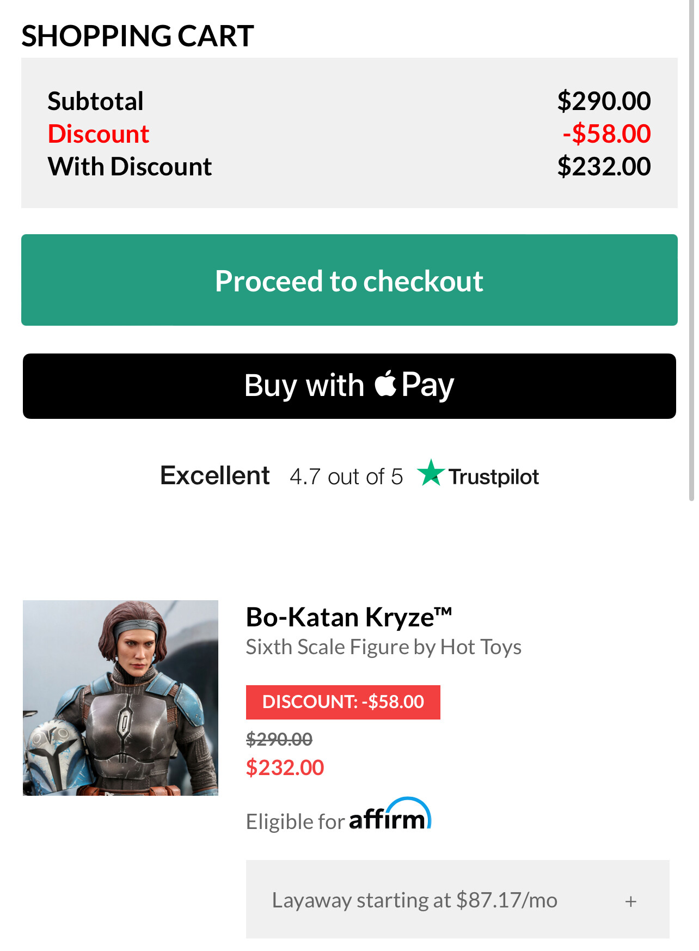
Task: Click the 4.7 out of 5 rating
Action: coord(346,477)
